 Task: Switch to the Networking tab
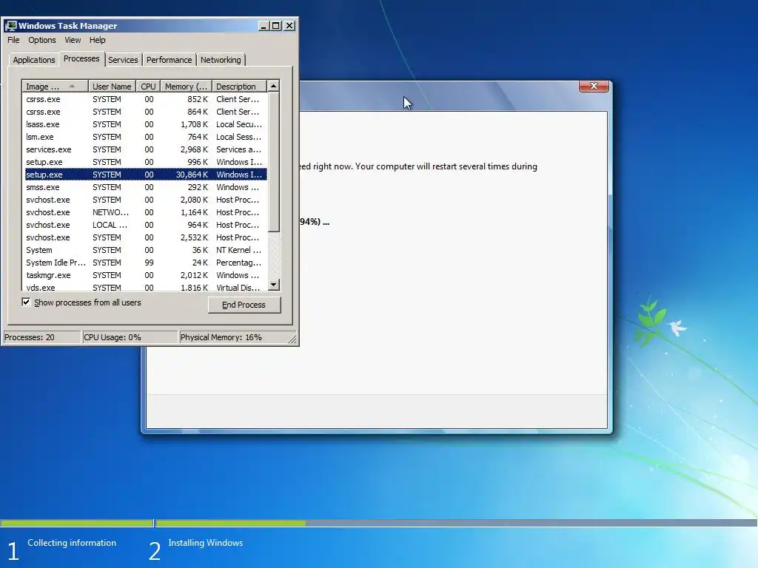pos(221,60)
